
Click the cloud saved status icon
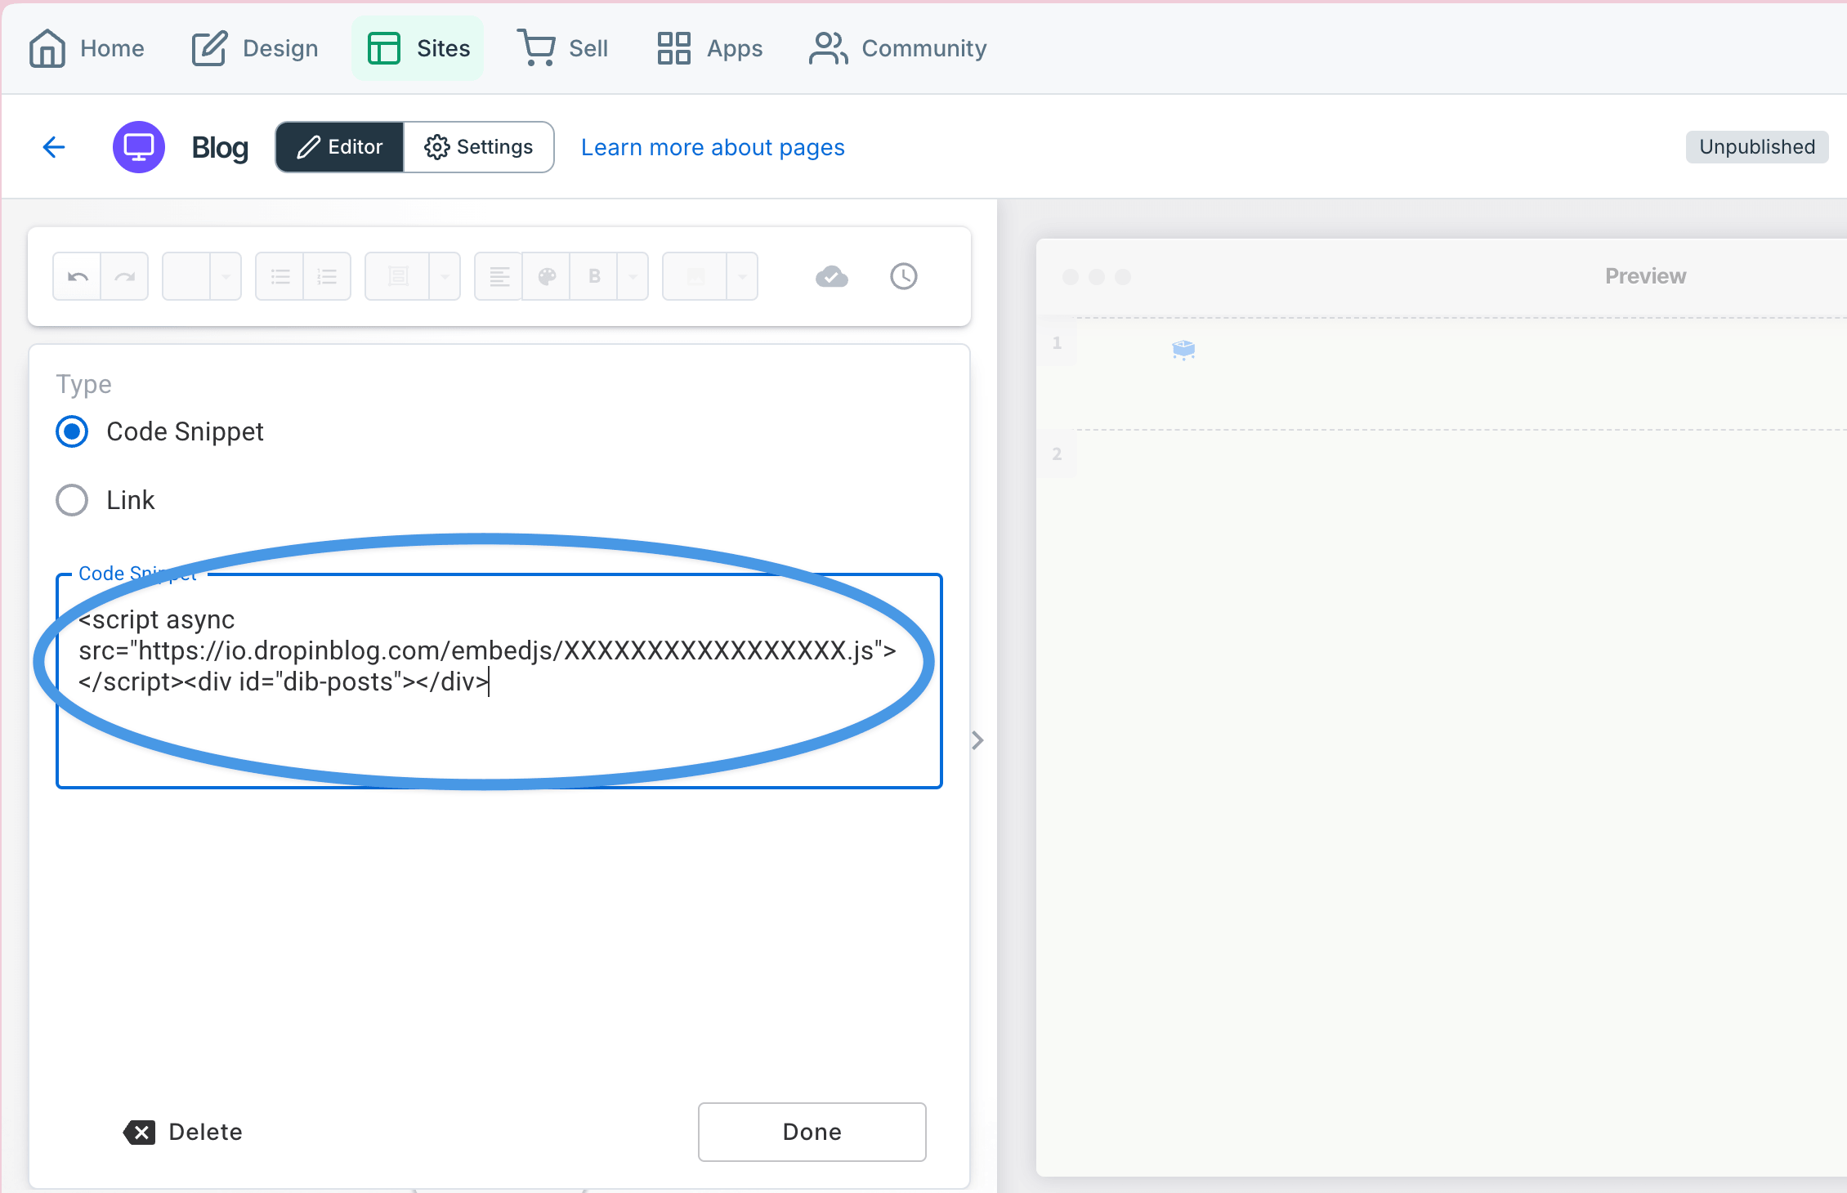832,276
